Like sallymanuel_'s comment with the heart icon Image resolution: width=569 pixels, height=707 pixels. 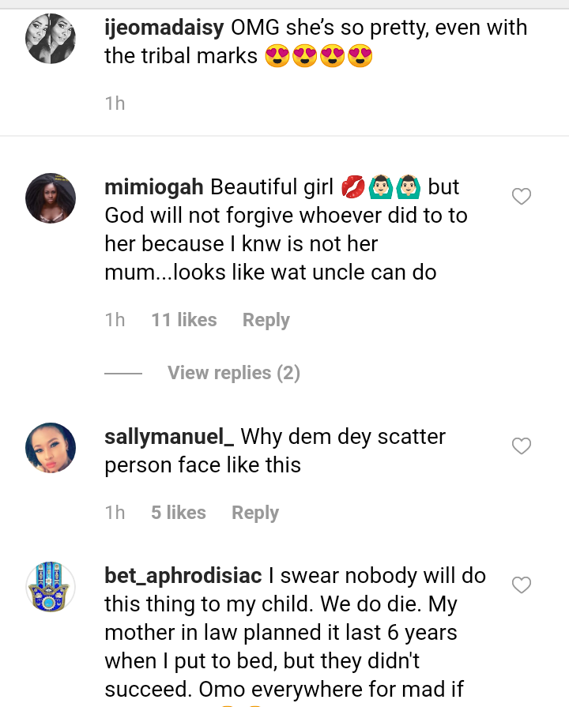point(522,446)
